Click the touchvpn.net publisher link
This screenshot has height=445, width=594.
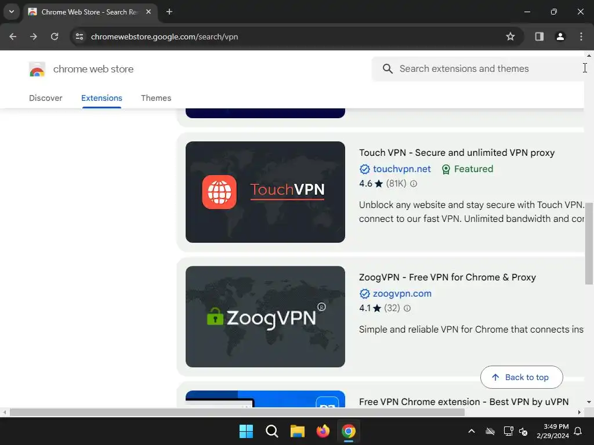402,169
